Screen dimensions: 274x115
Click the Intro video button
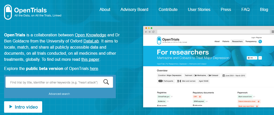[x=23, y=107]
